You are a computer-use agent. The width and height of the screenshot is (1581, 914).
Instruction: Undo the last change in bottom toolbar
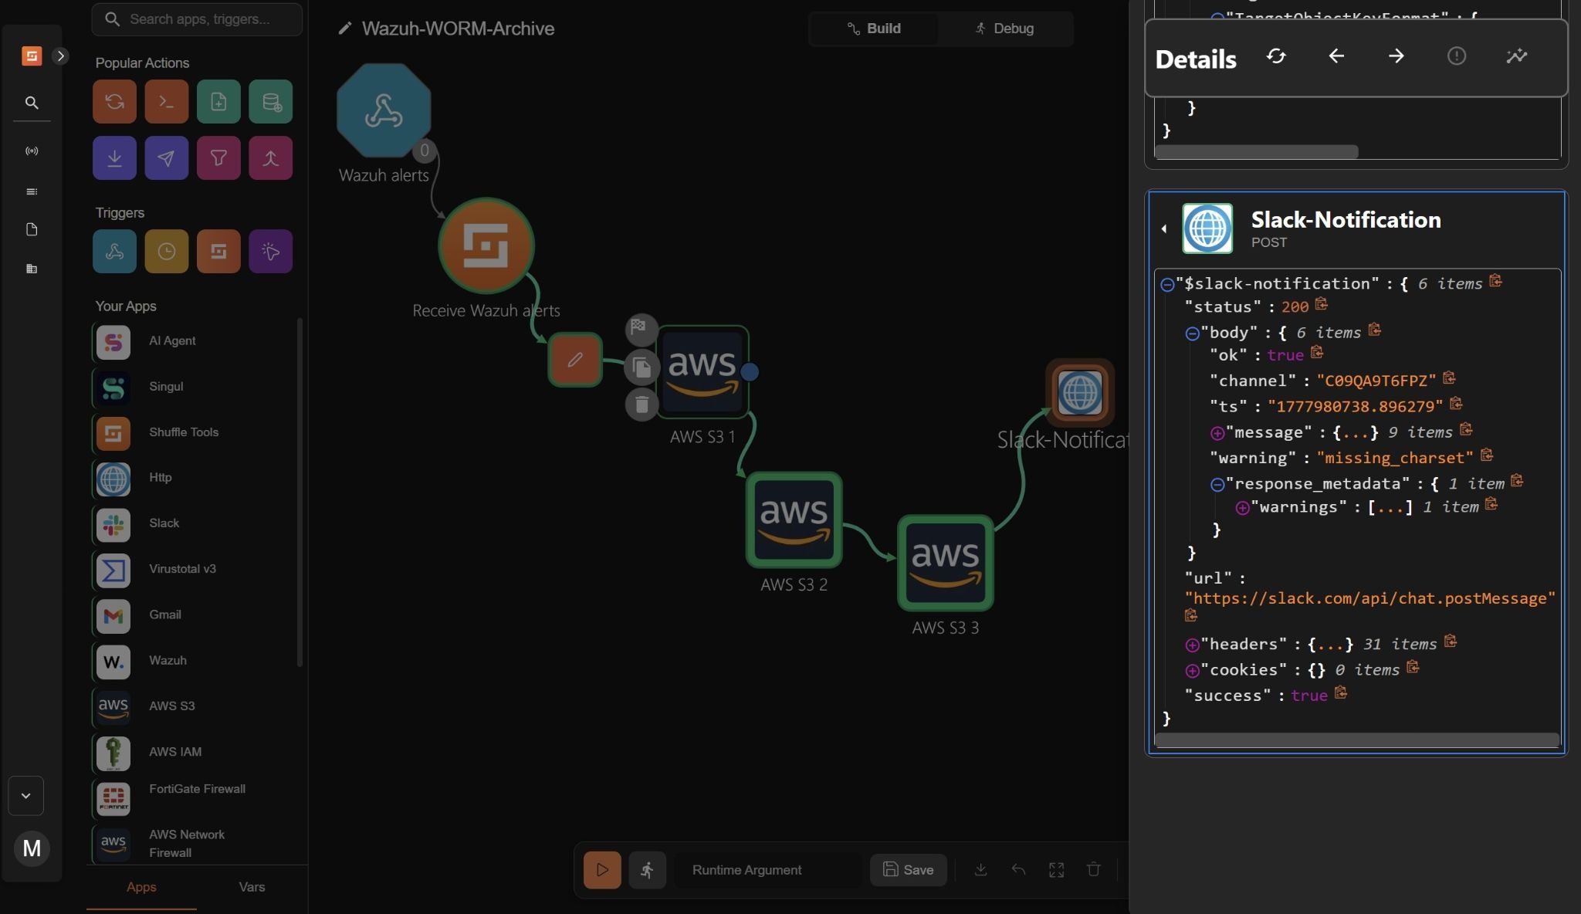tap(1018, 870)
